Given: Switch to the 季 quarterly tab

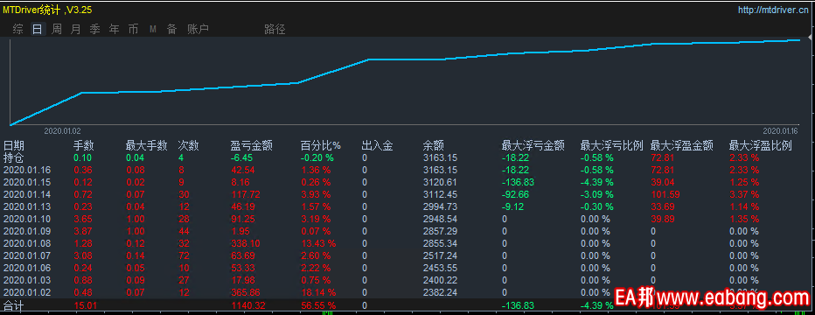Looking at the screenshot, I should pos(94,30).
